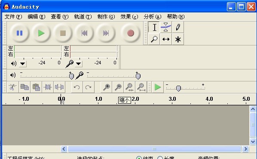Click the input level meter bar
Image resolution: width=257 pixels, height=159 pixels.
click(94, 51)
